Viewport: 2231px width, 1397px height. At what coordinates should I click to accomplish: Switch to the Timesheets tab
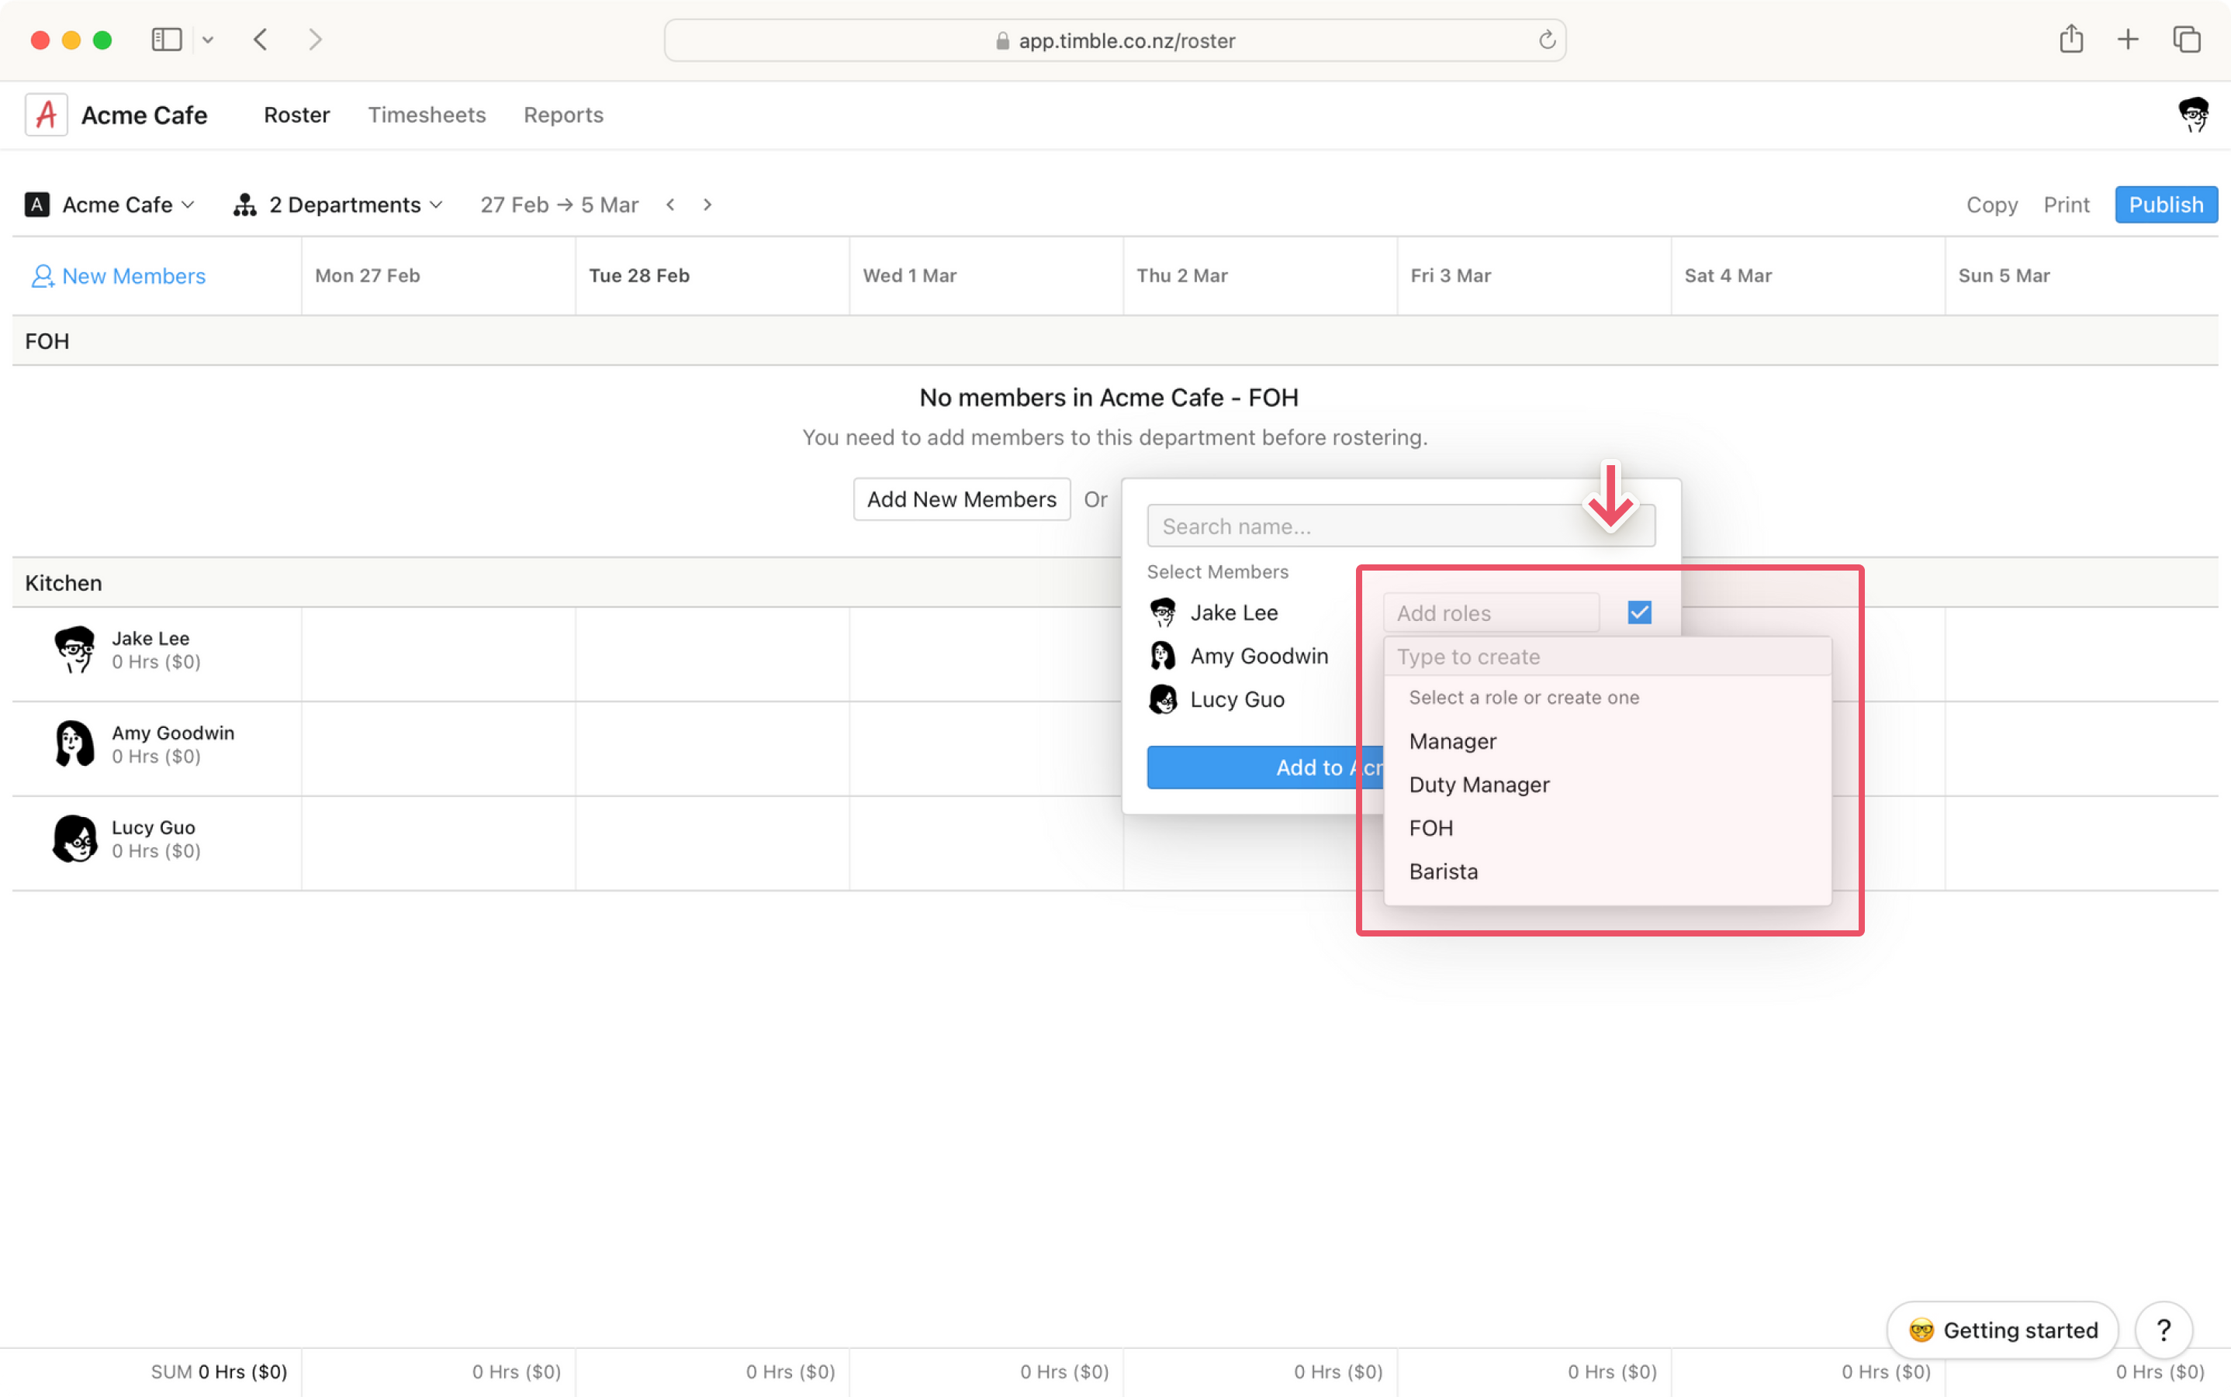click(x=426, y=115)
